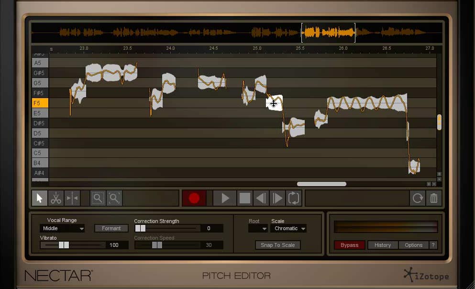Click the question mark help button
This screenshot has height=289, width=475.
tap(433, 245)
